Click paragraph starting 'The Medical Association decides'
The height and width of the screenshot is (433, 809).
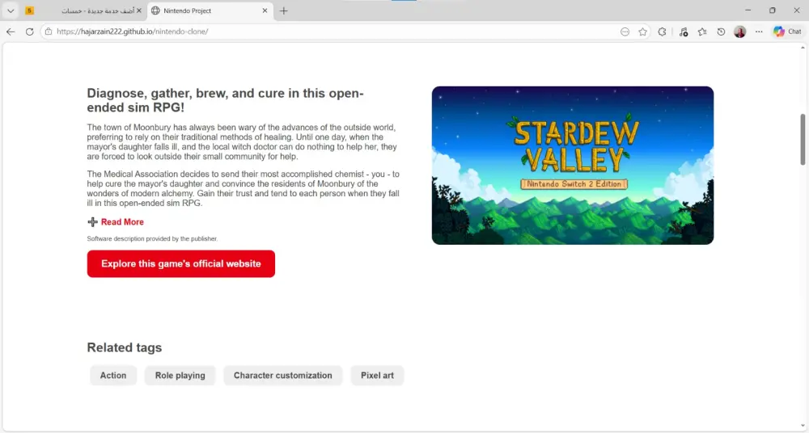pyautogui.click(x=243, y=189)
